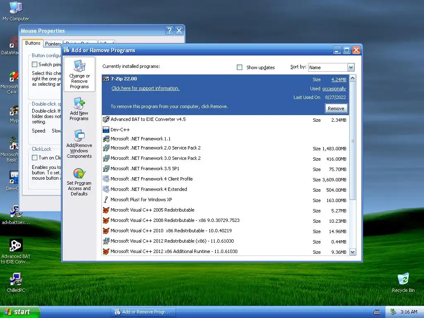Click .NET Framework 3.5 SP1 icon
Screen dimensions: 424x318
(x=106, y=169)
